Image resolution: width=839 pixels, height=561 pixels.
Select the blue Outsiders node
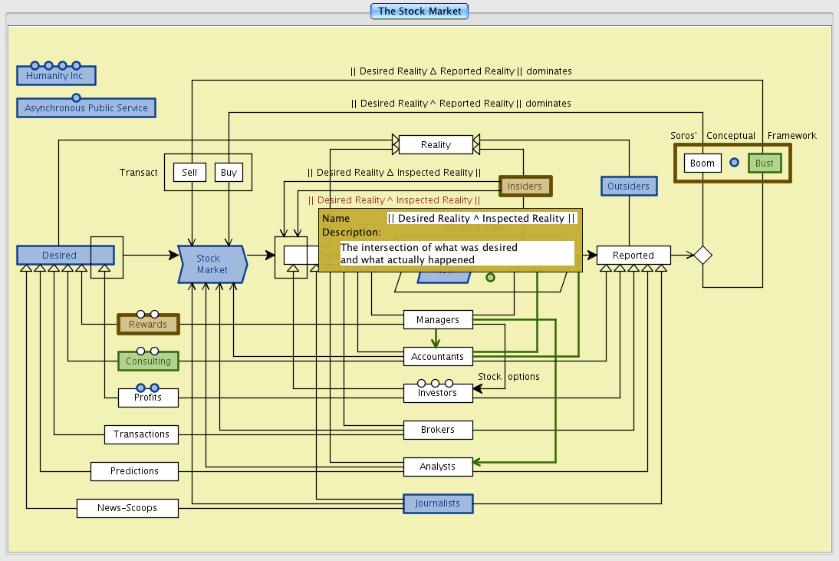628,186
